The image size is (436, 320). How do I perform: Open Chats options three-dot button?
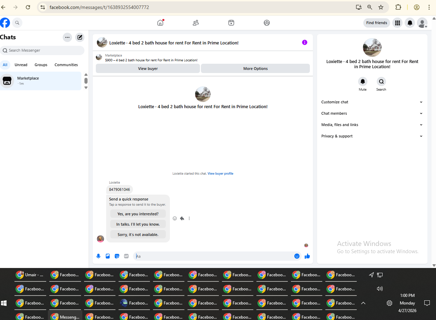[67, 37]
